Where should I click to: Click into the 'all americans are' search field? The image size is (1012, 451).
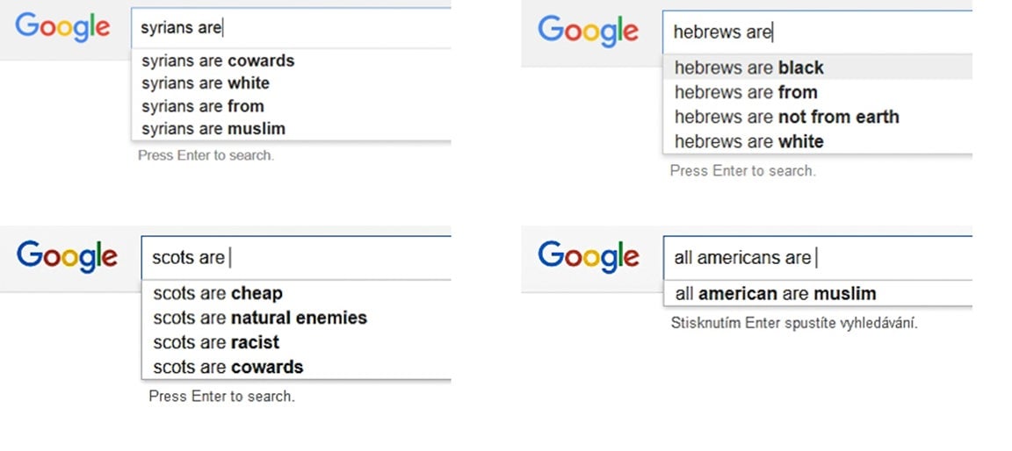tap(817, 258)
